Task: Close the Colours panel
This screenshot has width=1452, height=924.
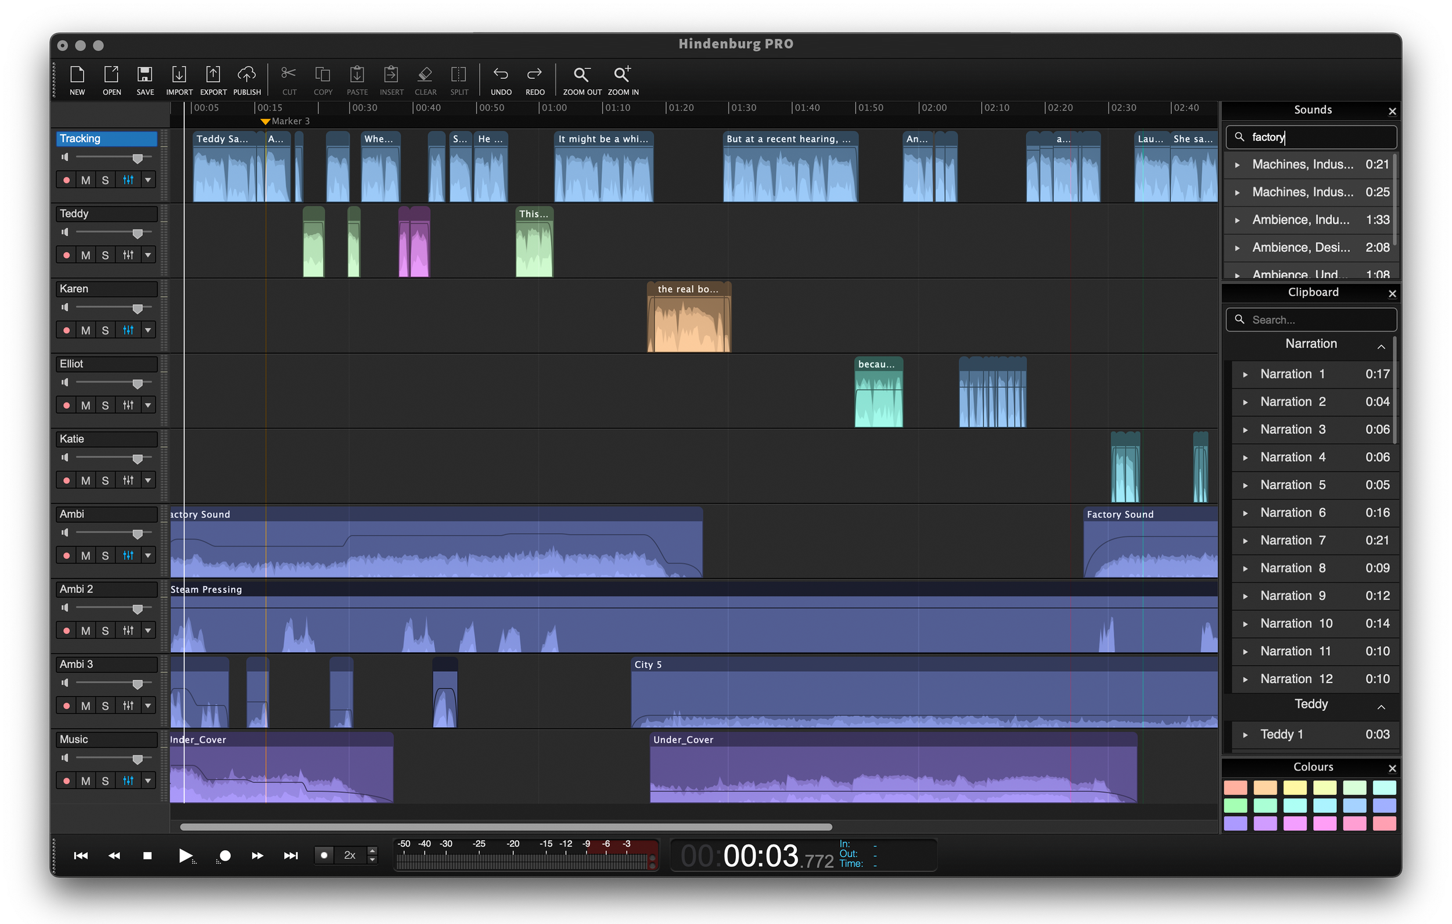Action: tap(1392, 768)
